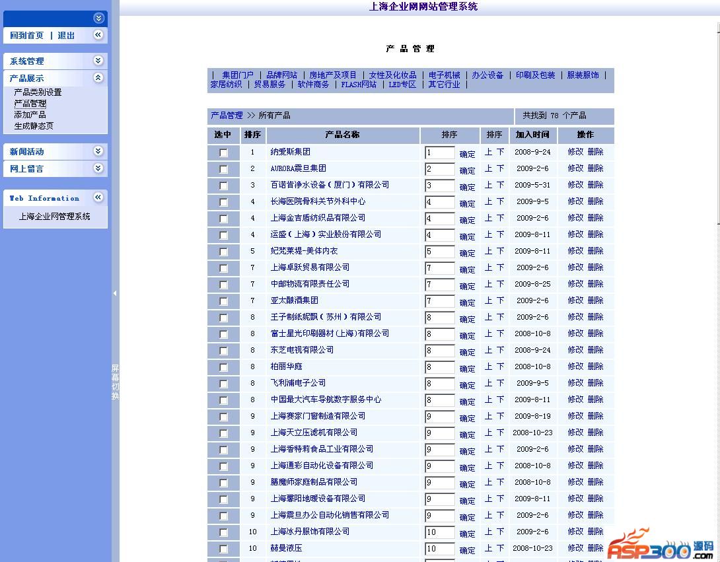Screen dimensions: 720x562
Task: Select the 服装服饰 category
Action: tap(583, 75)
